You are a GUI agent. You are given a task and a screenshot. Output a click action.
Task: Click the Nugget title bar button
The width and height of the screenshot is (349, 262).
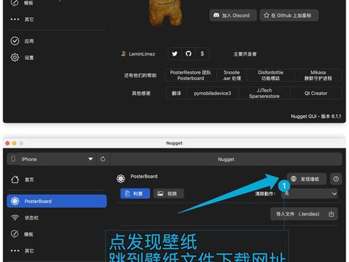(226, 159)
